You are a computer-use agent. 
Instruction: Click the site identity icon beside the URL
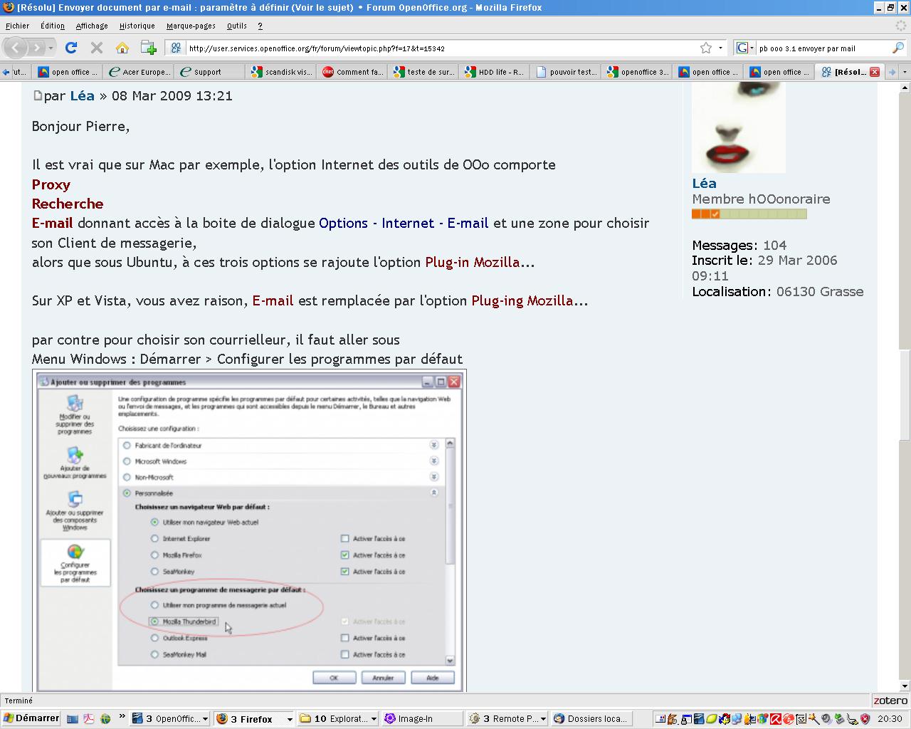pyautogui.click(x=176, y=48)
